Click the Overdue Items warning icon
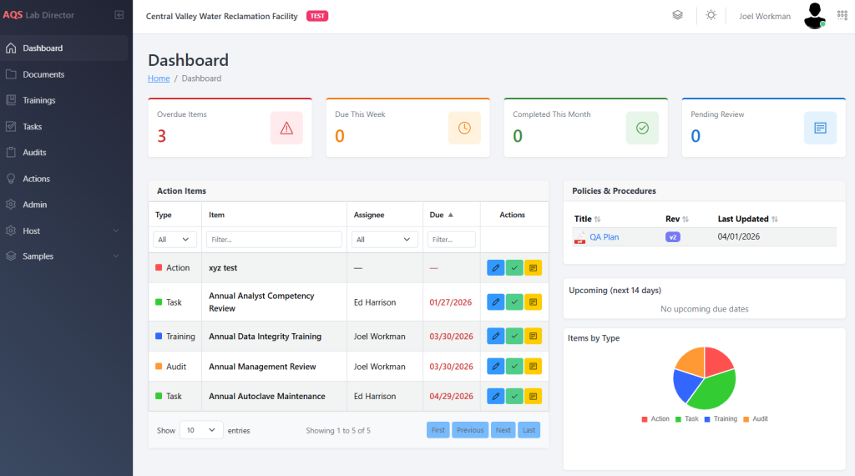 (286, 128)
